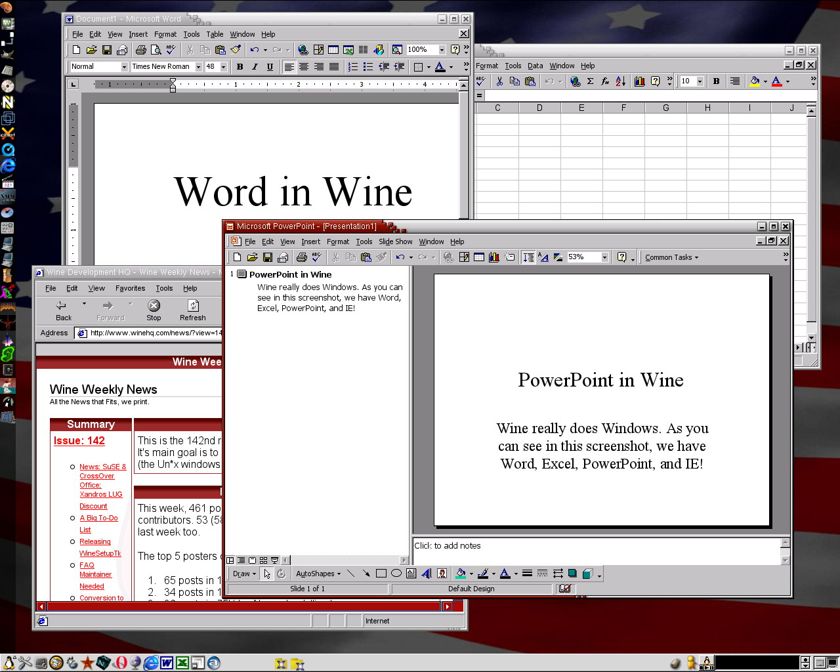Click Sort Ascending icon in Excel
Image resolution: width=840 pixels, height=672 pixels.
coord(620,81)
